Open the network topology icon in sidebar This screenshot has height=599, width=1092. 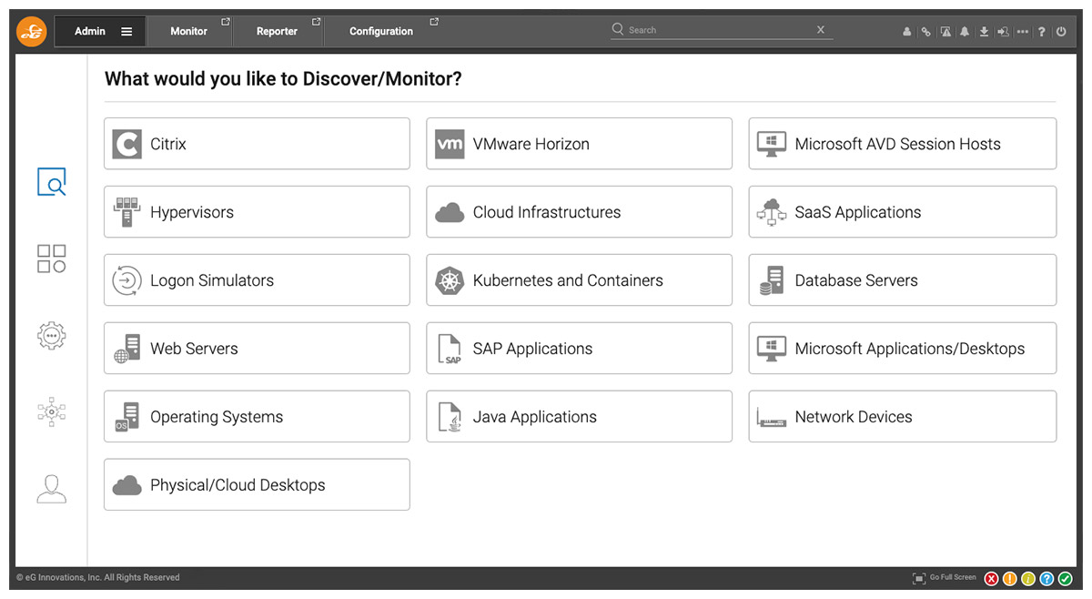(52, 412)
